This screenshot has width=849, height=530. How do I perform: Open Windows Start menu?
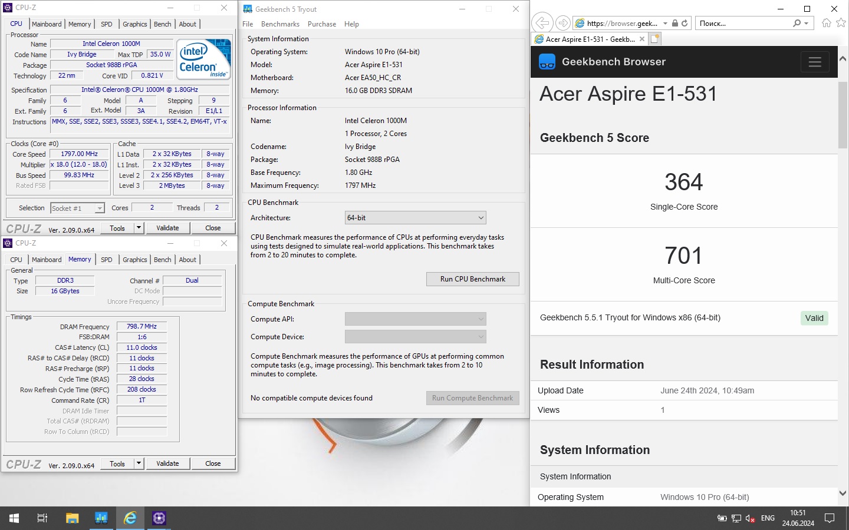(14, 518)
